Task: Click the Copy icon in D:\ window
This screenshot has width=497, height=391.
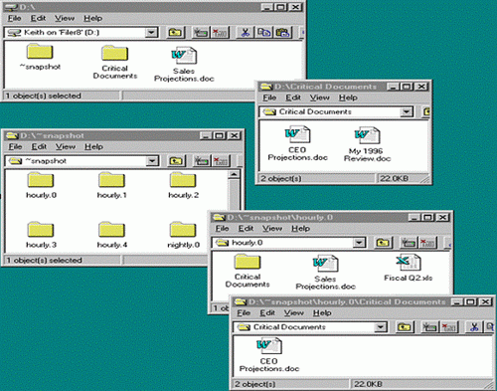Action: [x=264, y=33]
